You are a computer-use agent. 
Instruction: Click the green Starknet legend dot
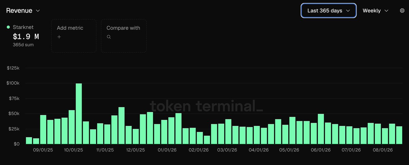pyautogui.click(x=8, y=27)
